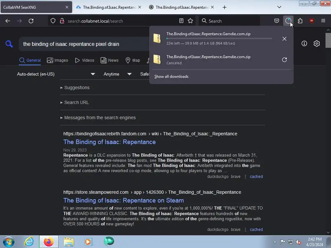The width and height of the screenshot is (331, 248).
Task: Open Windows Media Player taskbar icon
Action: [89, 242]
